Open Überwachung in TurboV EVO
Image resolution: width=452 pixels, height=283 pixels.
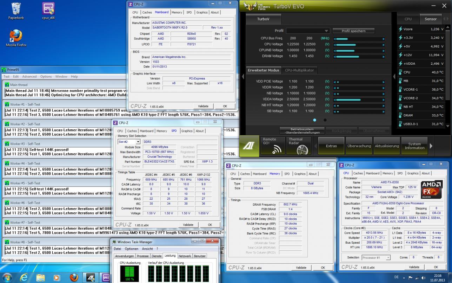click(x=359, y=146)
